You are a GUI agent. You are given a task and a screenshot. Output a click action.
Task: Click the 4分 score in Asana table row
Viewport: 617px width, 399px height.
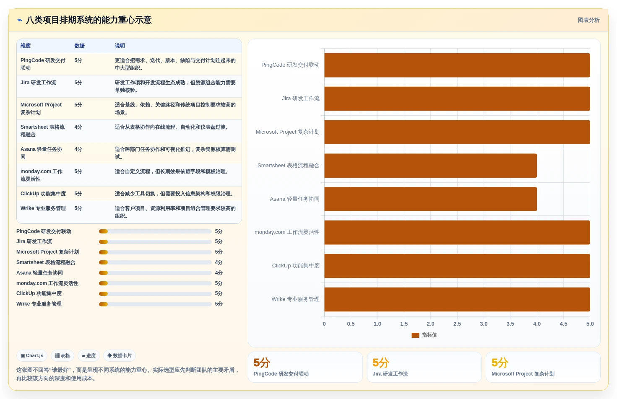coord(78,149)
